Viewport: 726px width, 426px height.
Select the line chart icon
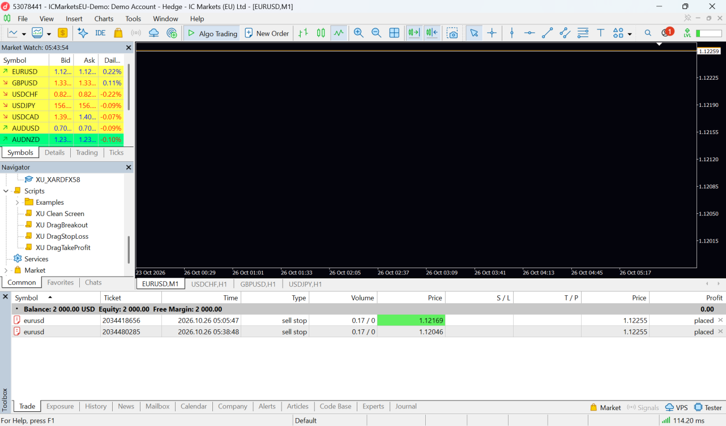tap(339, 33)
